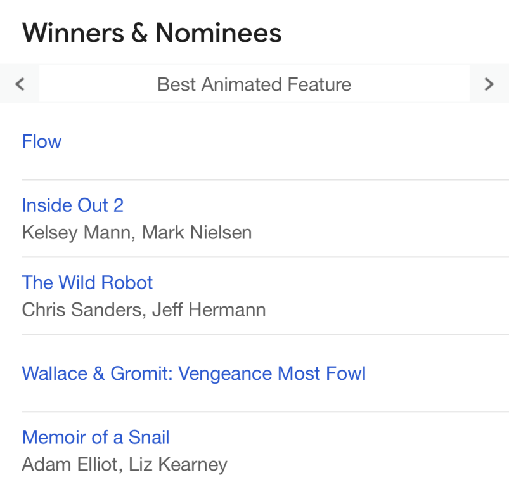Screen dimensions: 509x487
Task: Click the word Nominees in the heading
Action: pyautogui.click(x=219, y=33)
